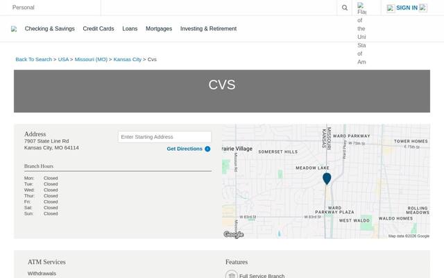
Task: Click the Map data ©2026 Google attribution
Action: [409, 236]
